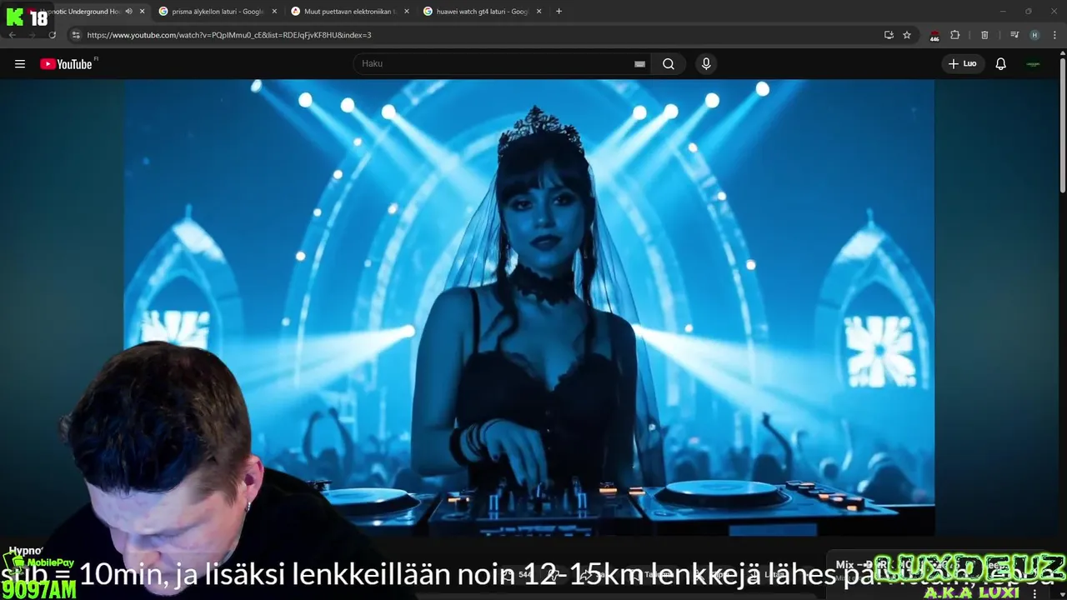Open the on-screen keyboard in search box
The image size is (1067, 600).
point(639,64)
